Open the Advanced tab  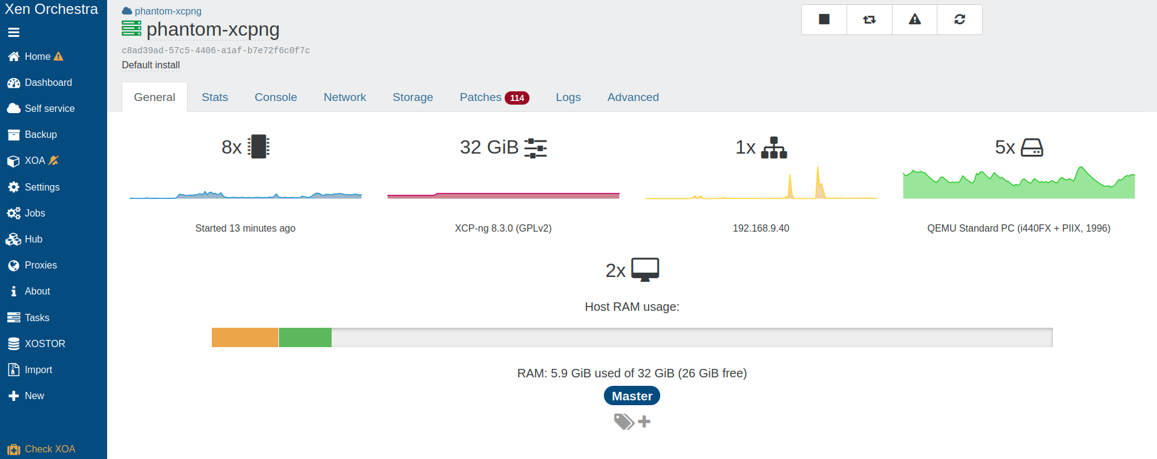point(632,97)
